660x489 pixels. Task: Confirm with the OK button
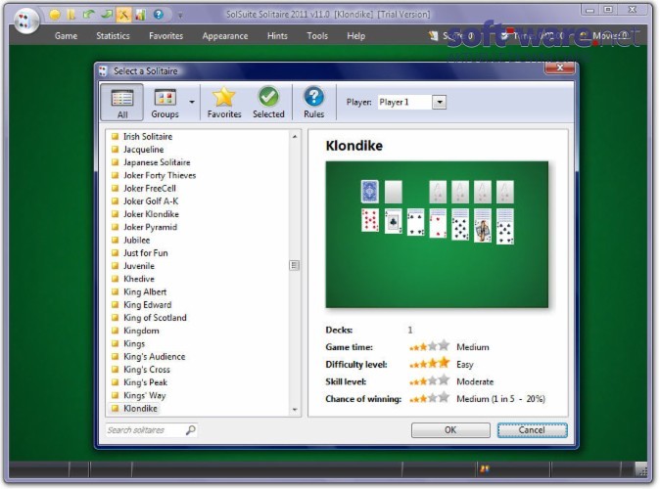[x=450, y=430]
